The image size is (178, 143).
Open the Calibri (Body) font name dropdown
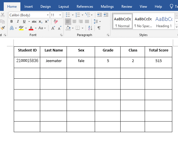[48, 15]
